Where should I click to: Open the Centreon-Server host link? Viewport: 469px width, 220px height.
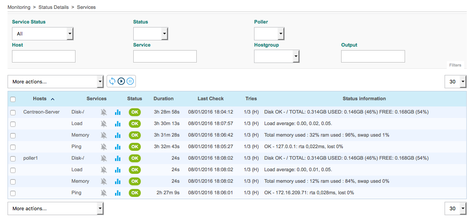point(41,112)
